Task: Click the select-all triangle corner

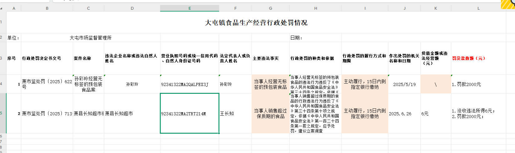Action: [2, 8]
